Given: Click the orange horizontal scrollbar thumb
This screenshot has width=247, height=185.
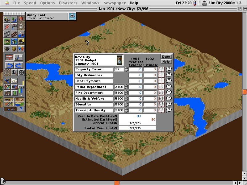Looking at the screenshot, I should pyautogui.click(x=116, y=183).
